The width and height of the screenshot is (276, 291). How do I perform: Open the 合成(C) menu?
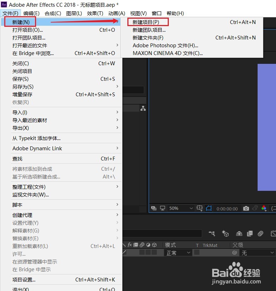click(53, 13)
